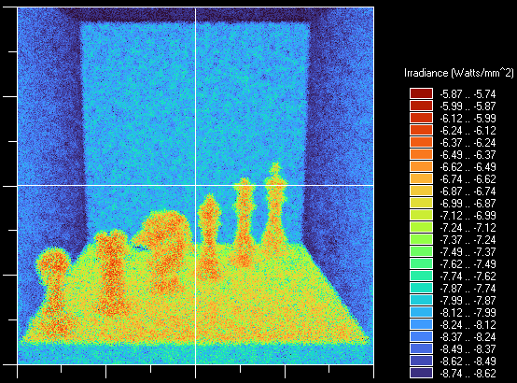Select the -7.49 .. -7.37 green swatch

click(x=421, y=251)
